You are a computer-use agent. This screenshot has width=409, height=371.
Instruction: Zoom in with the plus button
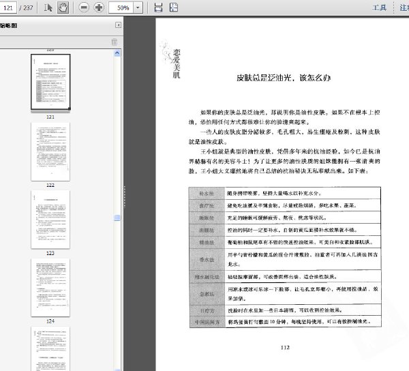pyautogui.click(x=99, y=8)
